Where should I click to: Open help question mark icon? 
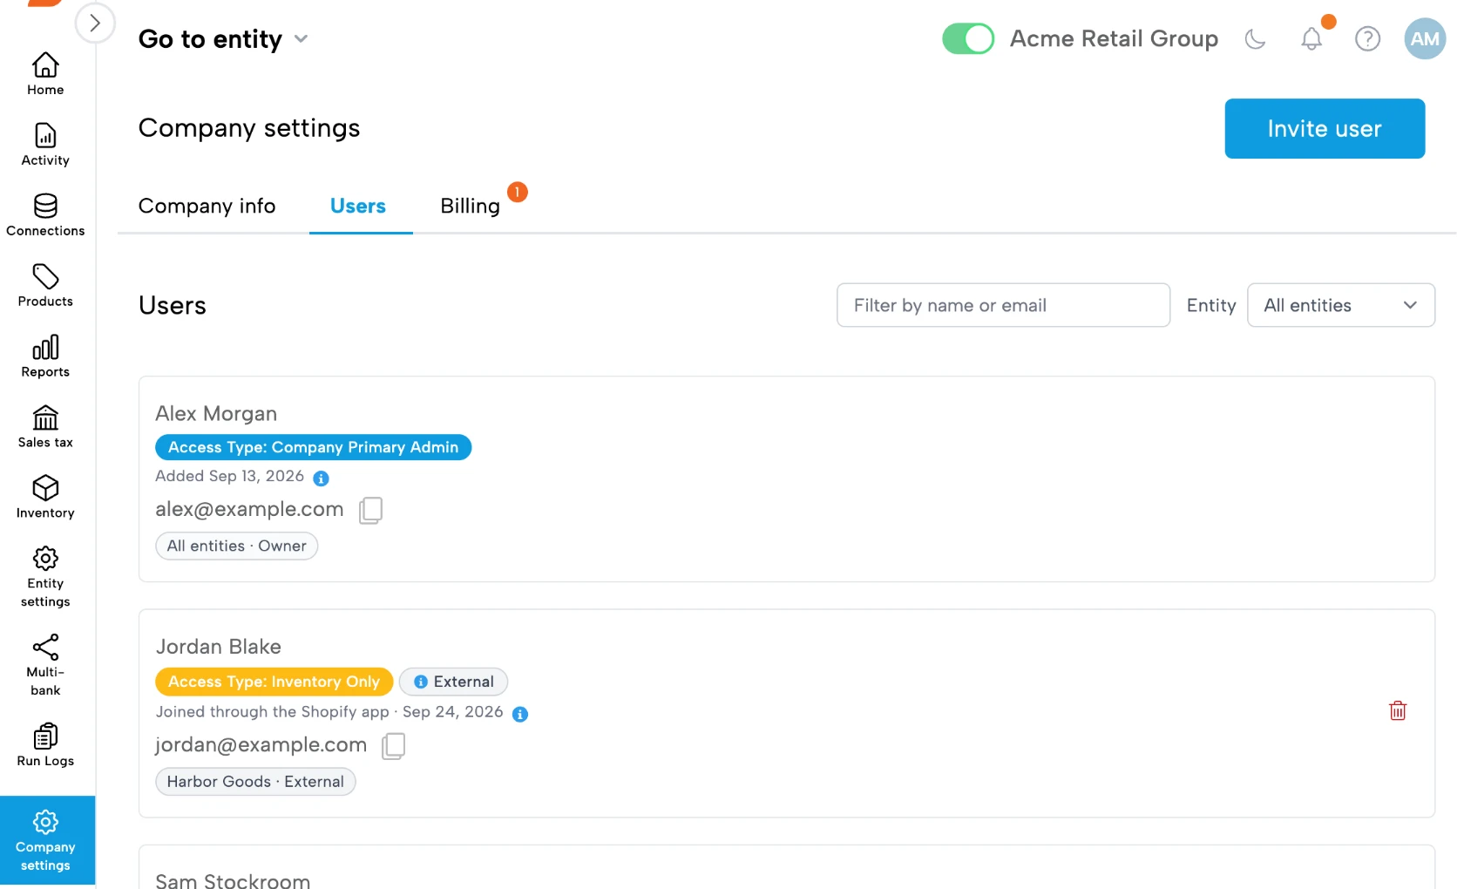[x=1367, y=38]
